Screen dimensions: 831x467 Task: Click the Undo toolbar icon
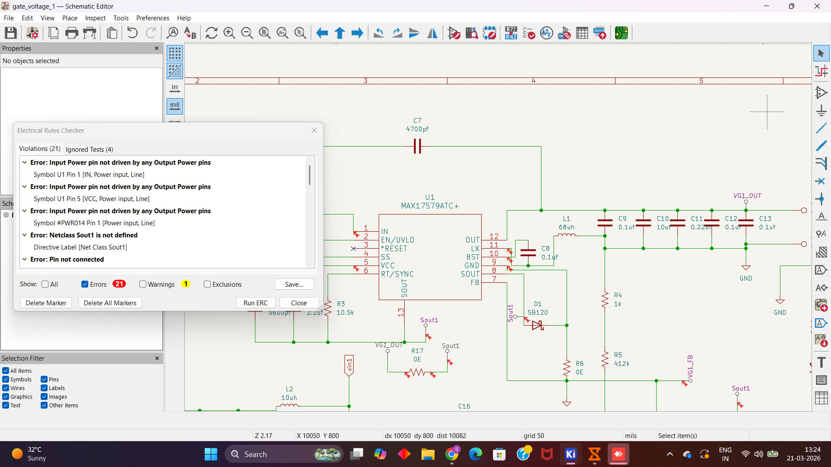tap(132, 33)
